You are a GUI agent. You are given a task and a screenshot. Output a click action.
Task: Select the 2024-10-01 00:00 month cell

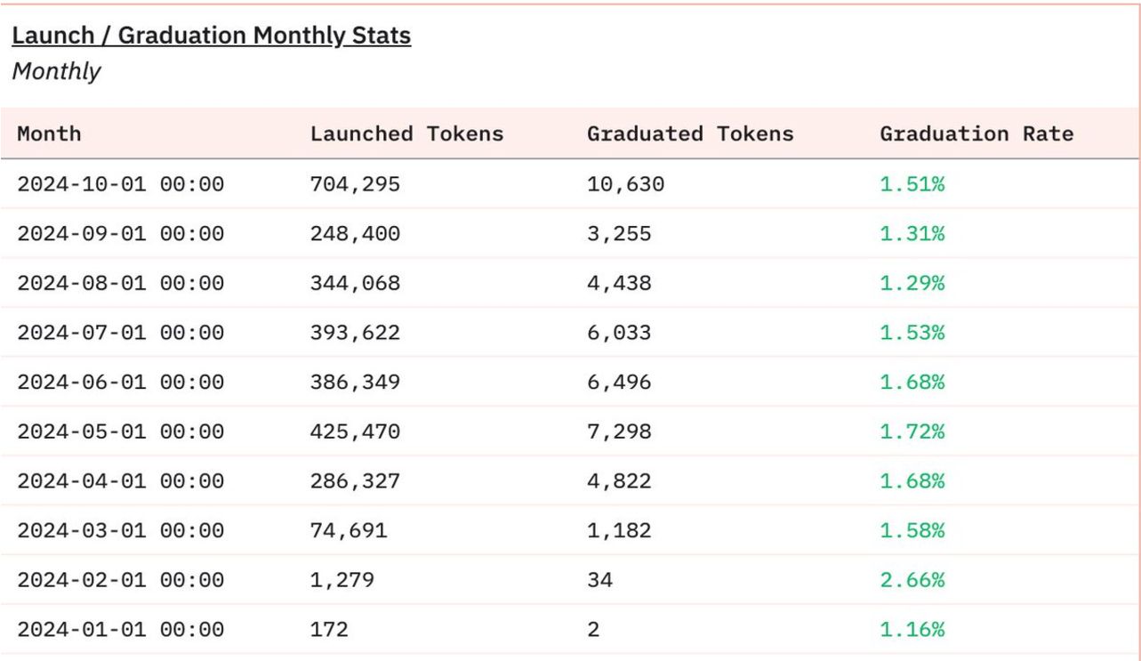click(x=121, y=184)
